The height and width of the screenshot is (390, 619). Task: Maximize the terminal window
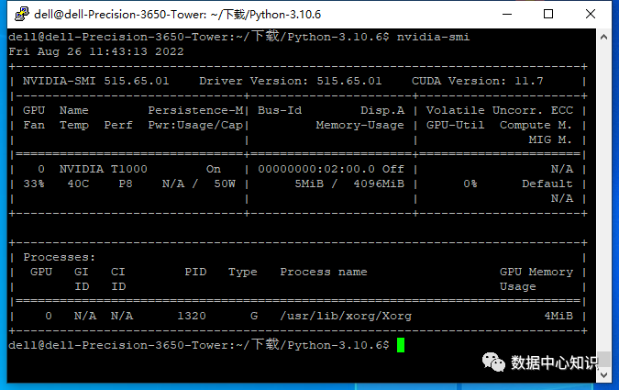tap(548, 15)
